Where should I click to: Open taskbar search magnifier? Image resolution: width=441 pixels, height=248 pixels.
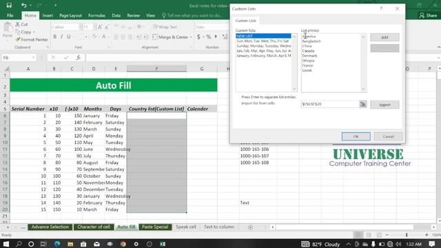pos(19,244)
